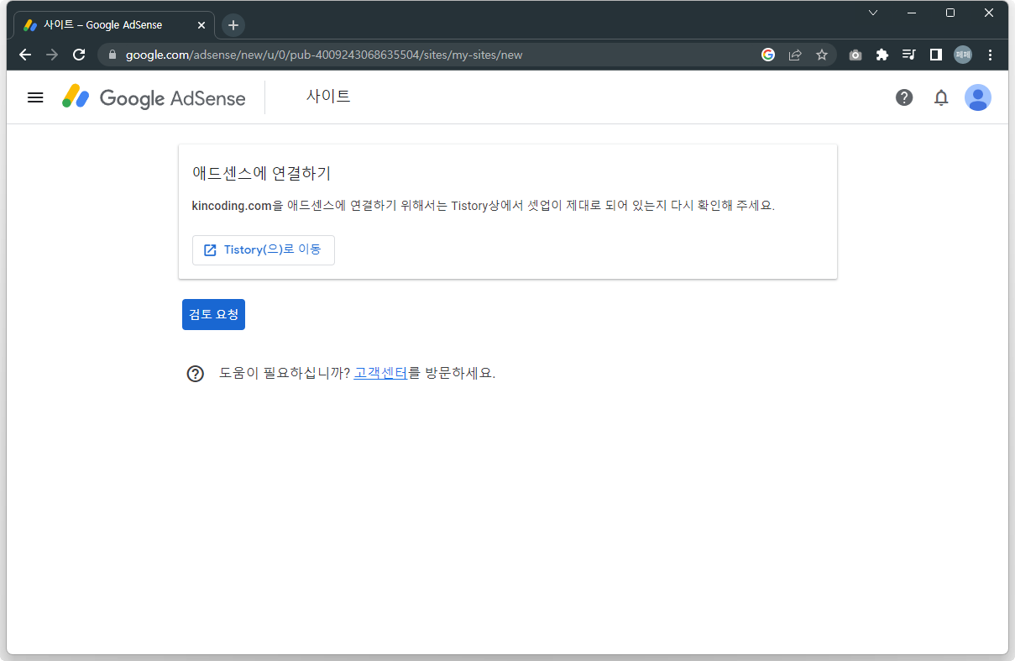Share this page via address bar icon

coord(795,55)
